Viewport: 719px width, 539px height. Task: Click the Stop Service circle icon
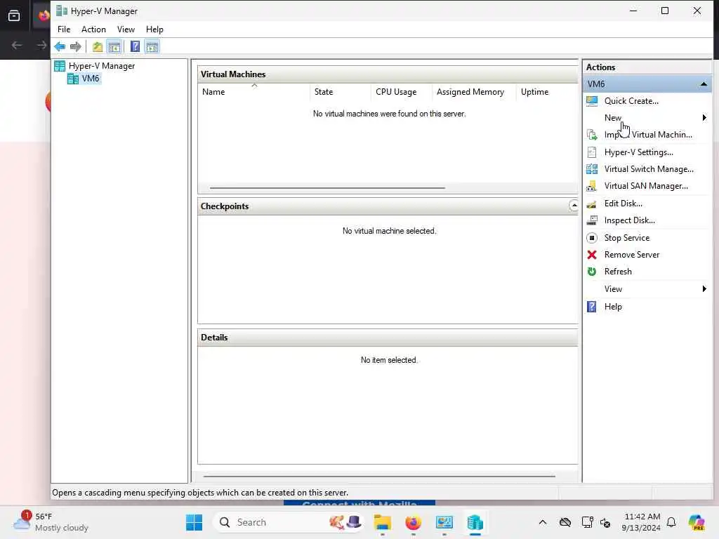pos(592,238)
